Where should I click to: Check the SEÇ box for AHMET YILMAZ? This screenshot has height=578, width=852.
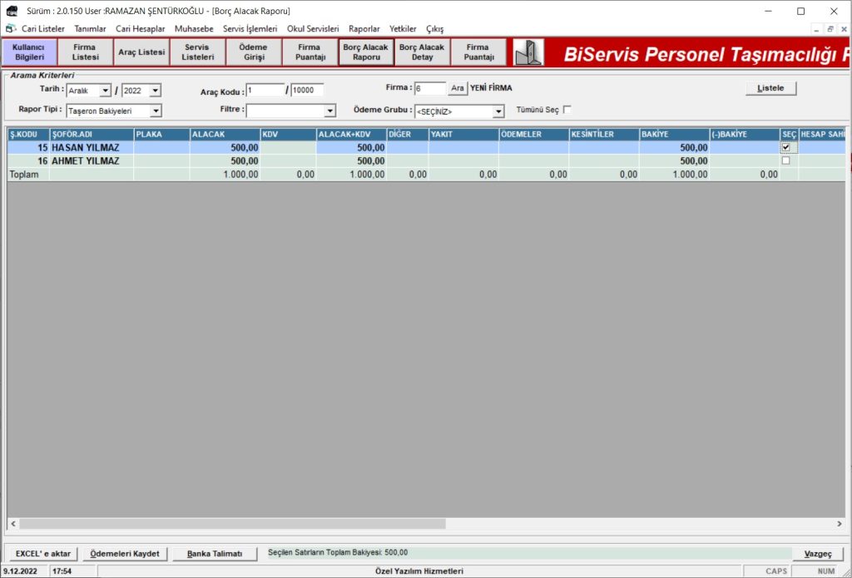[x=785, y=161]
